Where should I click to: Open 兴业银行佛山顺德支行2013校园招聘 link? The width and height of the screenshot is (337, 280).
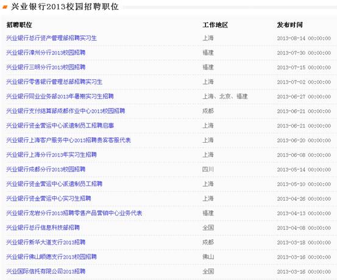click(51, 257)
